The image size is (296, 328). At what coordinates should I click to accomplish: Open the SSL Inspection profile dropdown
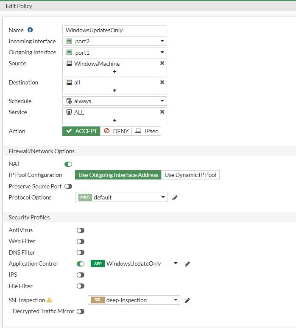click(134, 300)
